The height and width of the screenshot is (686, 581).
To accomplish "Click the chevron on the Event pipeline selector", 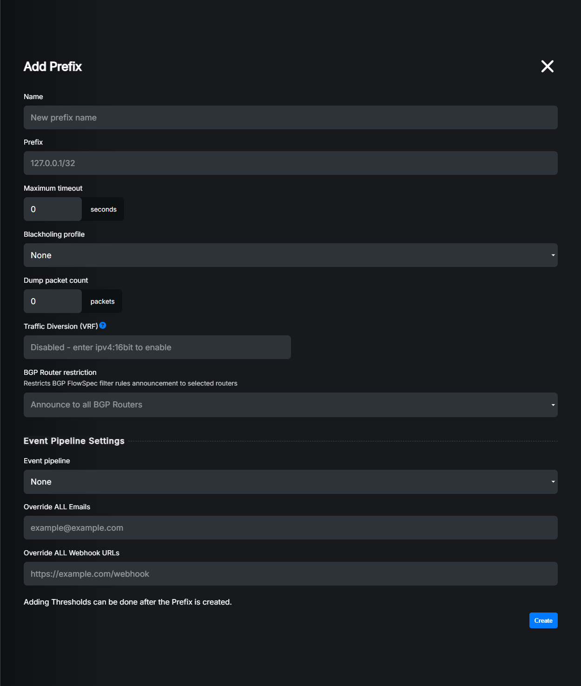I will point(553,482).
